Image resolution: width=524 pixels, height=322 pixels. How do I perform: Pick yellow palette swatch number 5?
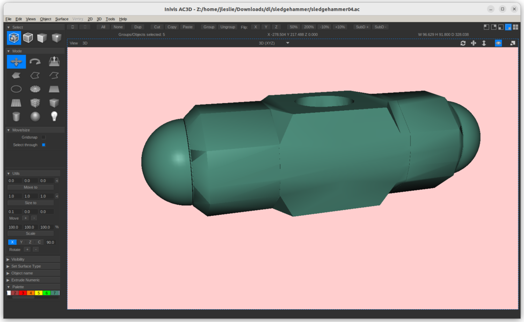tap(38, 293)
